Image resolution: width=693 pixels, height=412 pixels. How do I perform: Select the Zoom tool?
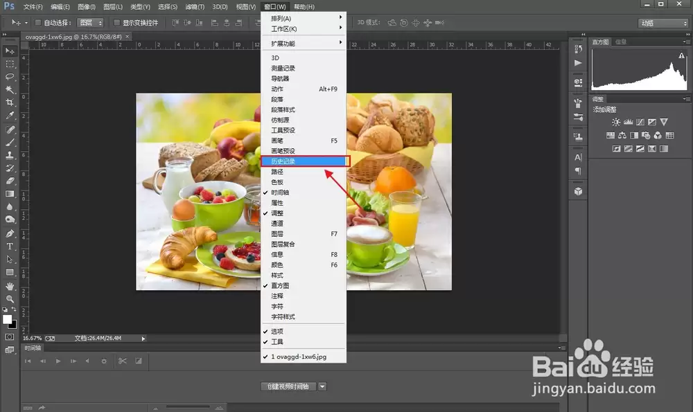(10, 299)
